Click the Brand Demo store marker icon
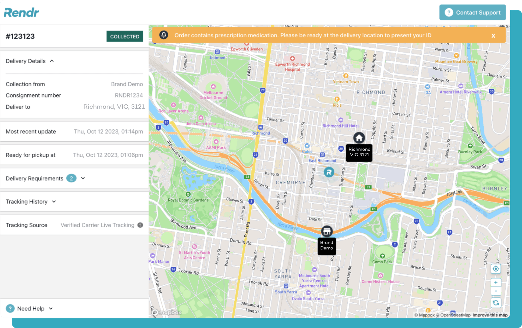The height and width of the screenshot is (328, 522). (x=327, y=231)
